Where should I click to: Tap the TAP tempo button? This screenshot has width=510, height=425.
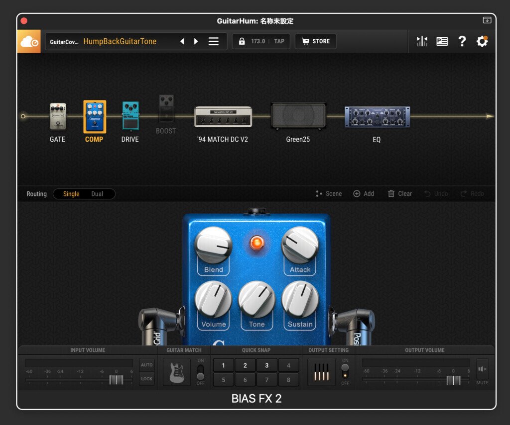point(279,41)
